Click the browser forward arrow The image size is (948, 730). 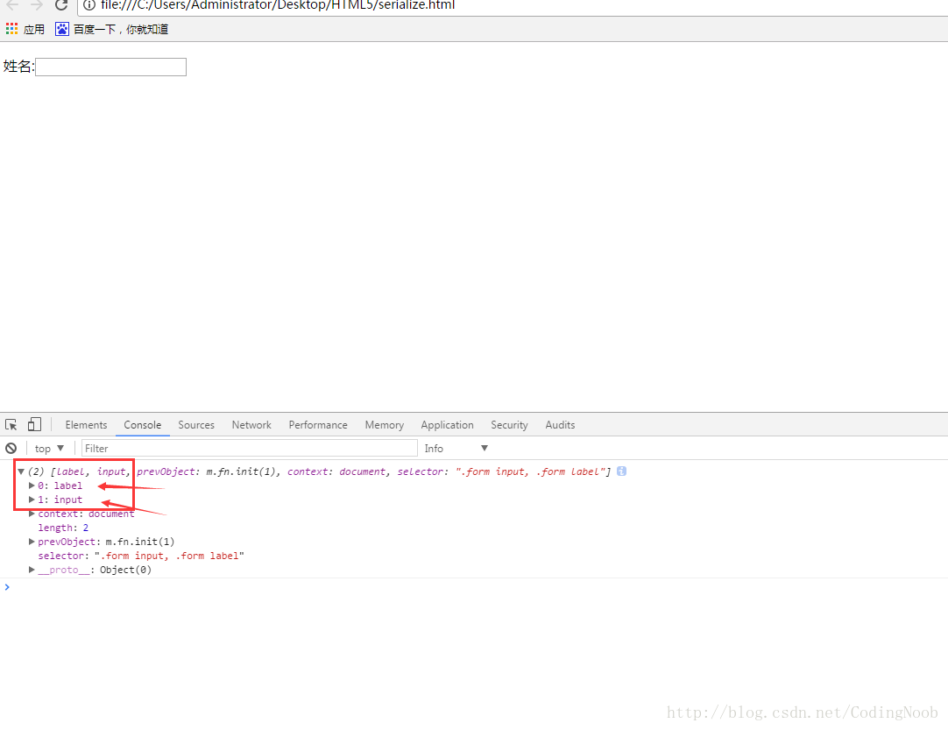click(x=36, y=5)
